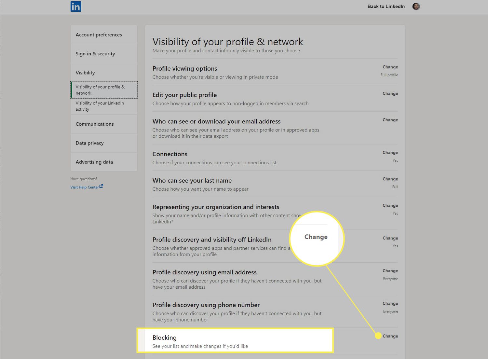
Task: Click 'Choose how you want your name to appear'
Action: tap(200, 189)
